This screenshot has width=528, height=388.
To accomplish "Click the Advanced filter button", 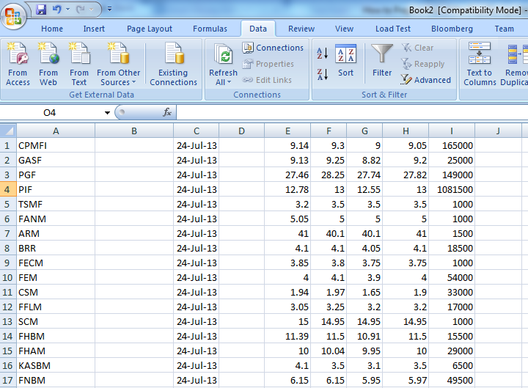I will 426,80.
